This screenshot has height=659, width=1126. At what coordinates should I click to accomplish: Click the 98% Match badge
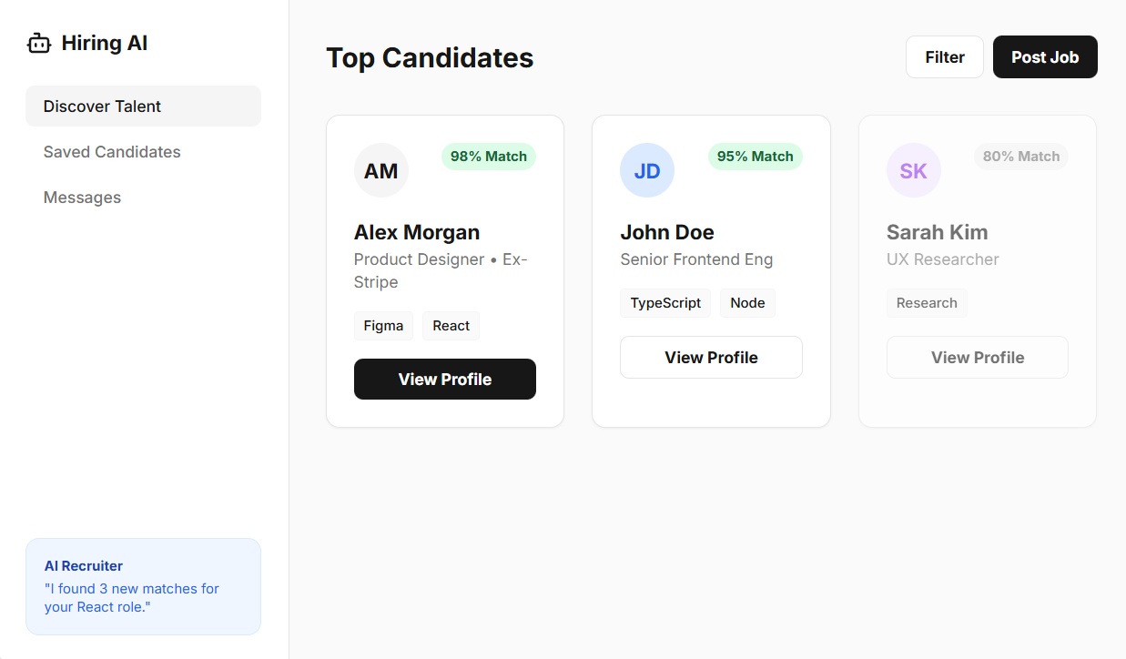pos(489,157)
